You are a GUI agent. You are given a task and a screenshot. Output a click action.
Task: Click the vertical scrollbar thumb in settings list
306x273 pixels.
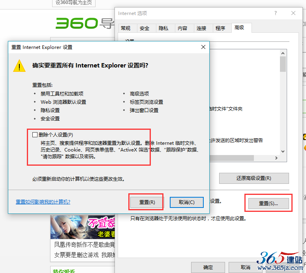click(283, 64)
